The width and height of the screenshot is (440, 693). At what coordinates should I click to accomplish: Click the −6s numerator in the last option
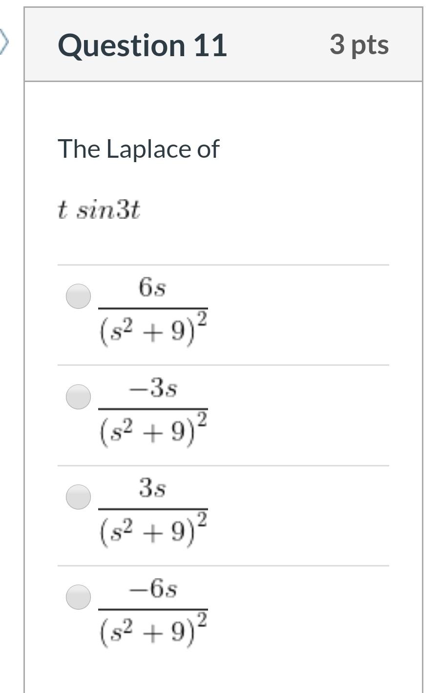click(x=153, y=589)
